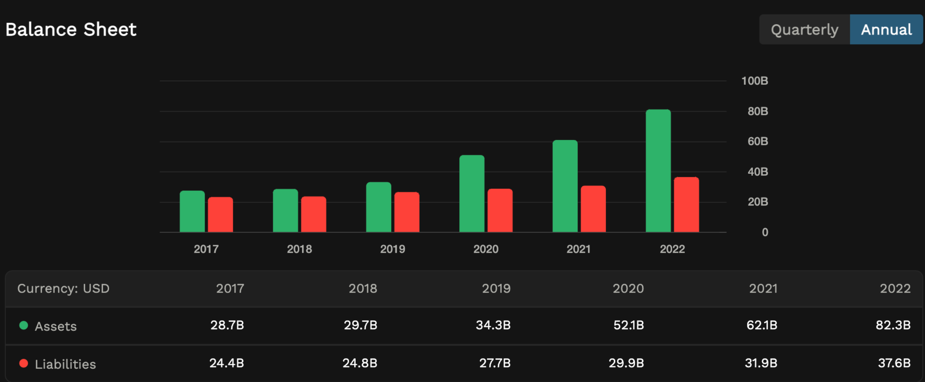Select the Annual view toggle

(x=886, y=30)
